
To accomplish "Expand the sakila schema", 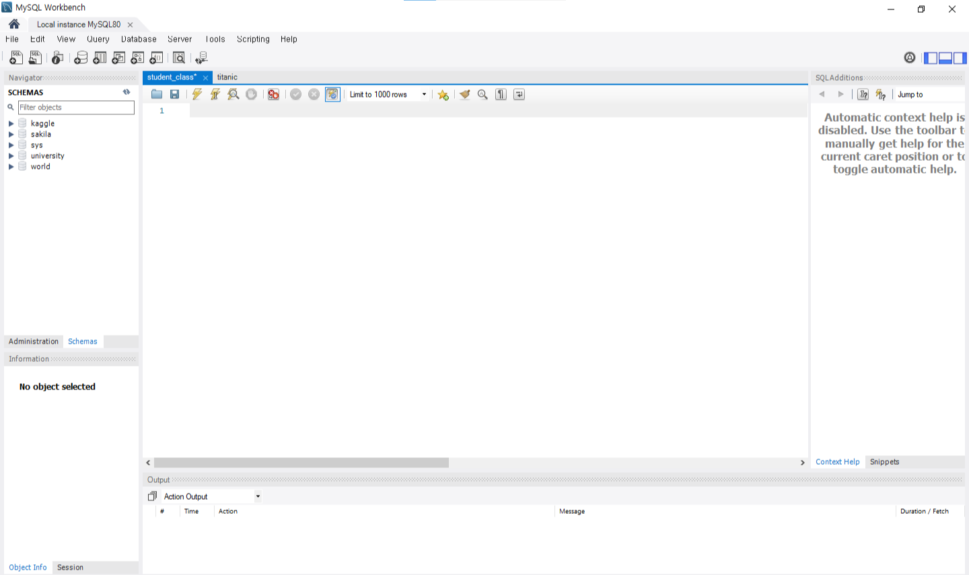I will 11,135.
